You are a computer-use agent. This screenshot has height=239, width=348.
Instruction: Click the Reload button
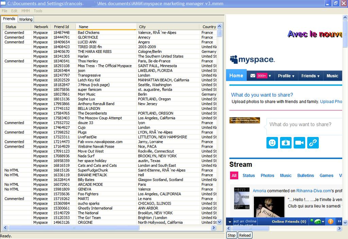click(245, 235)
